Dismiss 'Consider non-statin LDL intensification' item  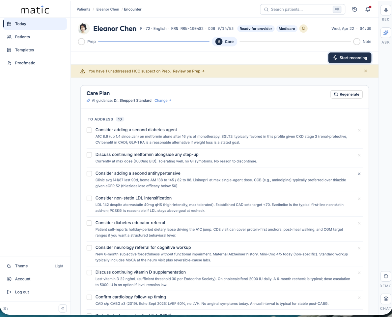point(359,199)
